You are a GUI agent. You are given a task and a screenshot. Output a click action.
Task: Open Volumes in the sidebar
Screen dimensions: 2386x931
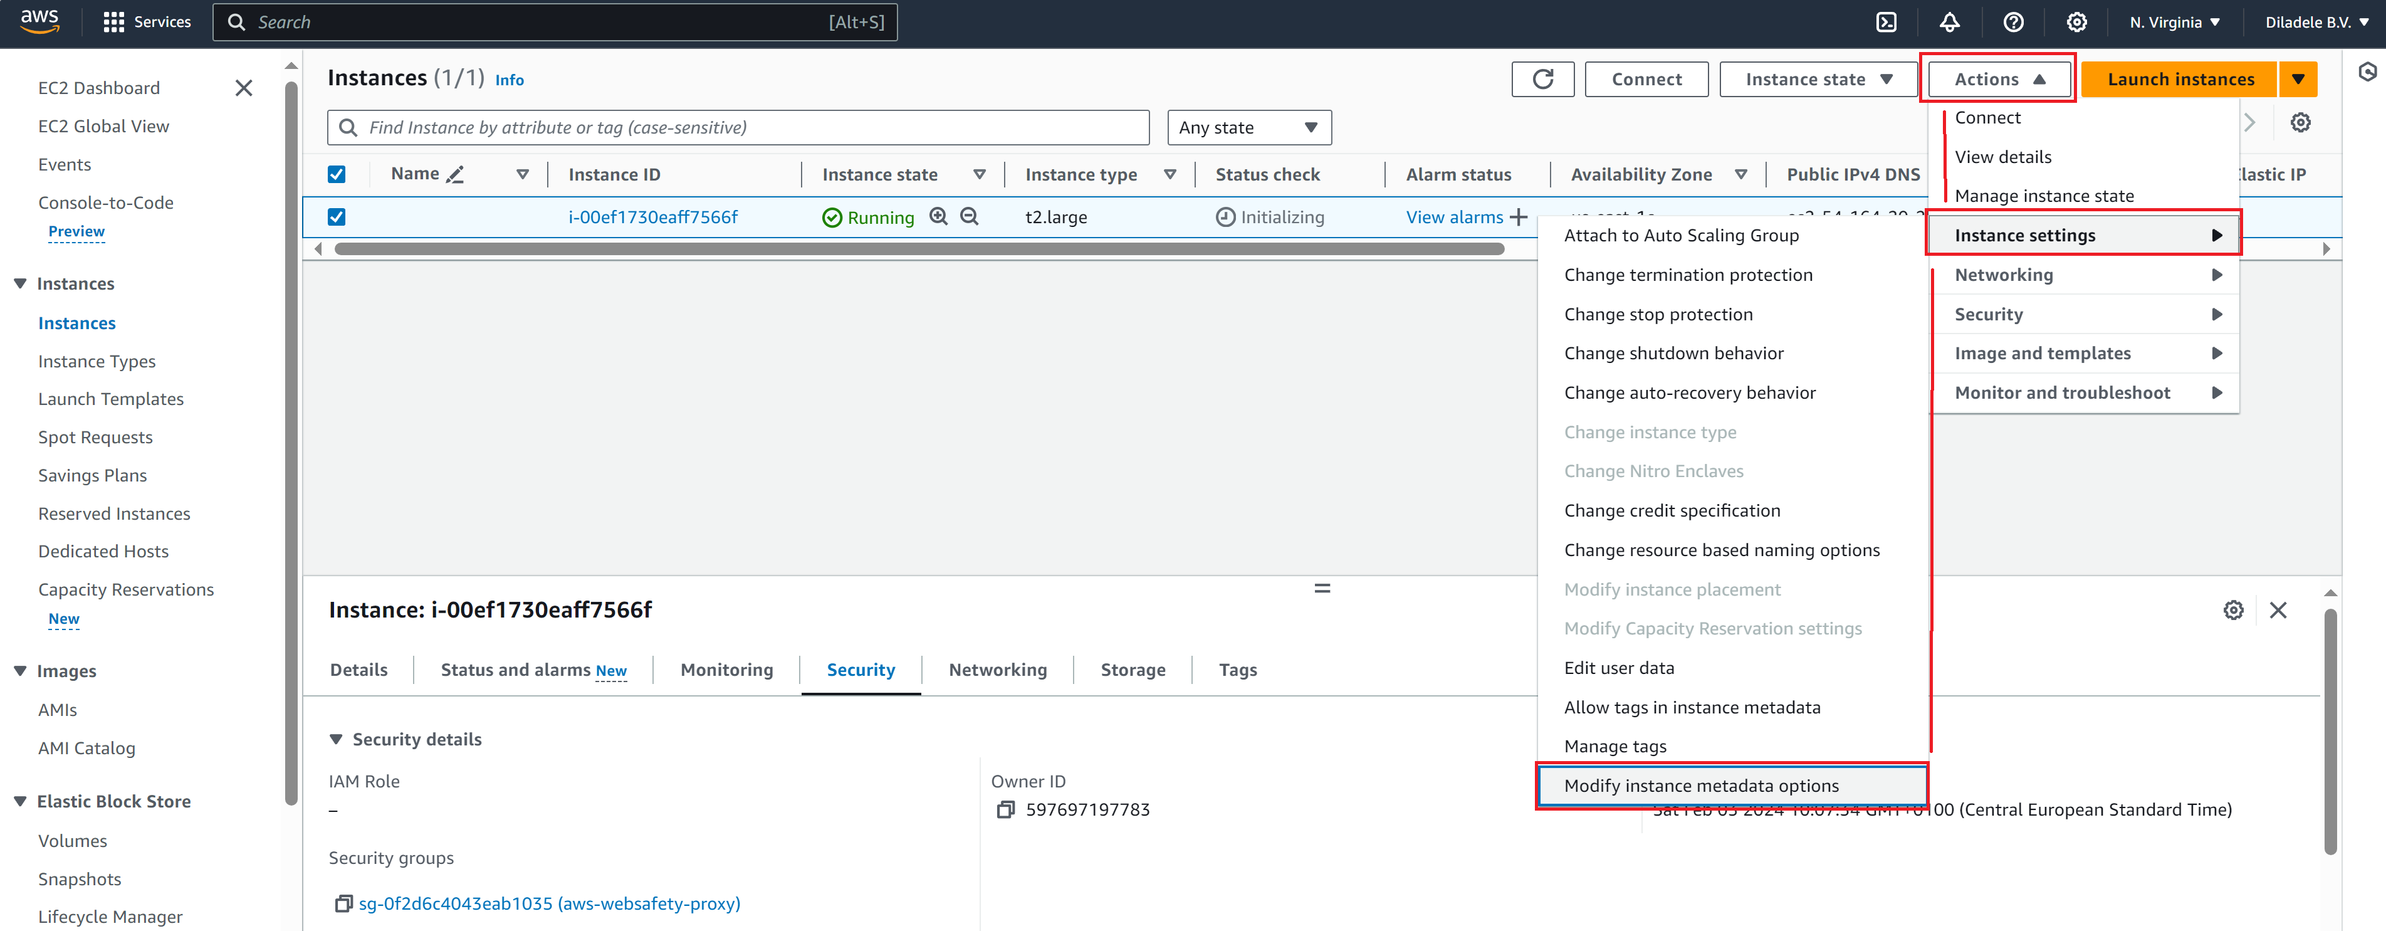pyautogui.click(x=72, y=841)
